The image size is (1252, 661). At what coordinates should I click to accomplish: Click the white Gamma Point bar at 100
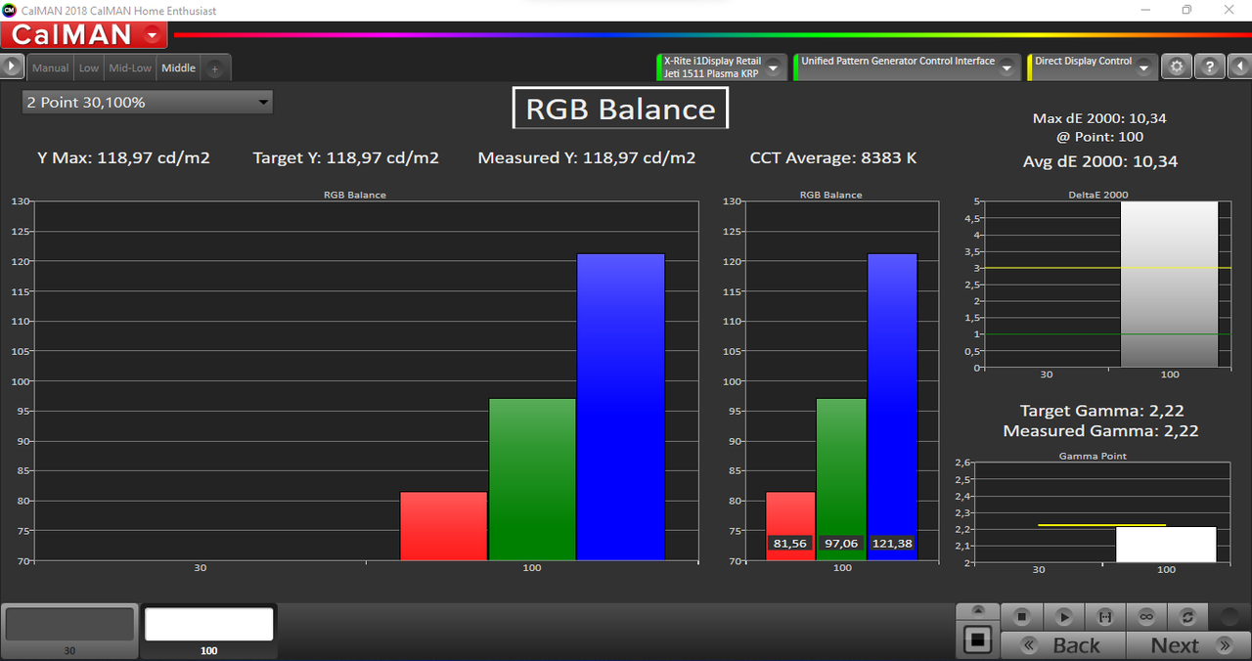1166,545
